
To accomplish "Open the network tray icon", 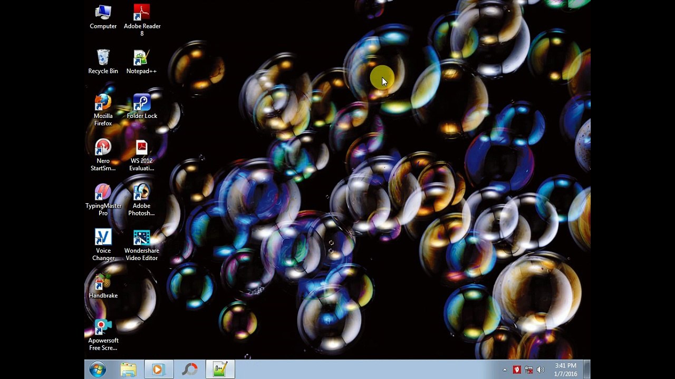I will pos(528,370).
